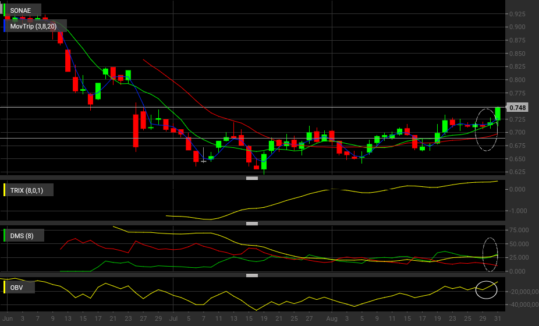Viewport: 539px width, 326px height.
Task: Grab the splitter handle above the OBV panel
Action: point(252,275)
